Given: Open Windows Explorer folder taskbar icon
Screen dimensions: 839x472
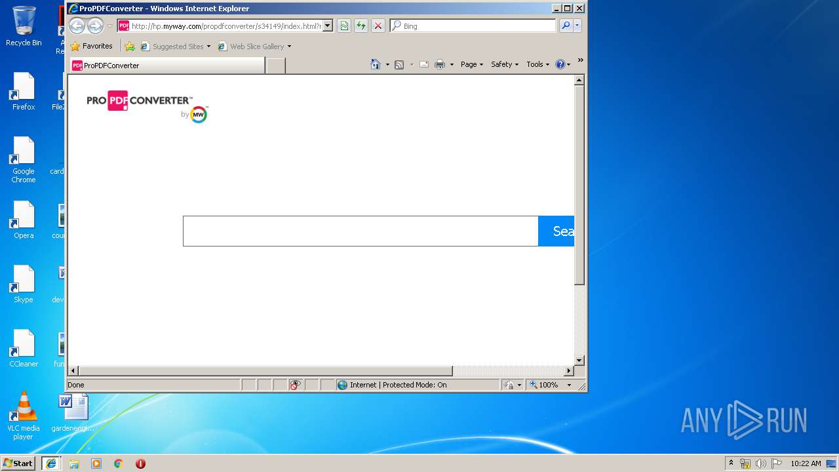Looking at the screenshot, I should point(74,463).
